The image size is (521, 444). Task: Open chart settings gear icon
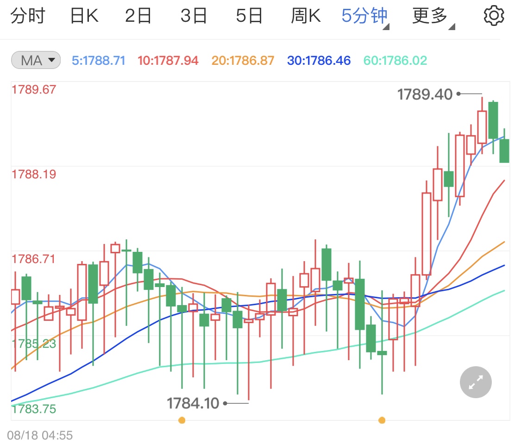[x=494, y=16]
